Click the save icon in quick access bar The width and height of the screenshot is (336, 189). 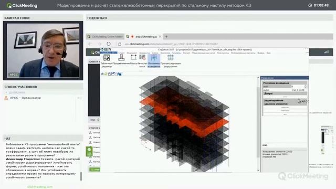tap(106, 49)
